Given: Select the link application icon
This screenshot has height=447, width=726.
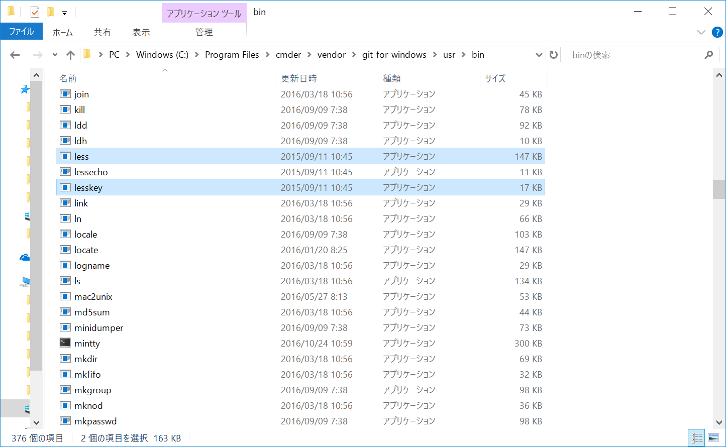Looking at the screenshot, I should 65,203.
